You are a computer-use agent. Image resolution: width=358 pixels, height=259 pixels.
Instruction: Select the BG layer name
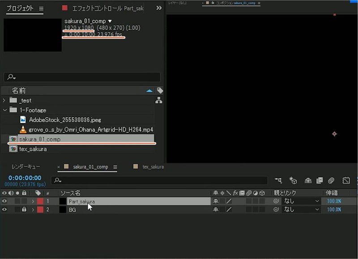pos(72,210)
